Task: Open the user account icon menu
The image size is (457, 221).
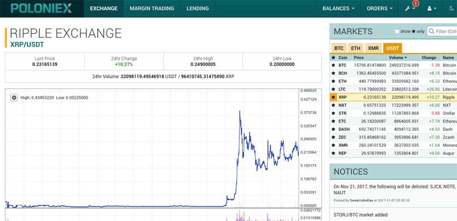Action: click(x=432, y=9)
